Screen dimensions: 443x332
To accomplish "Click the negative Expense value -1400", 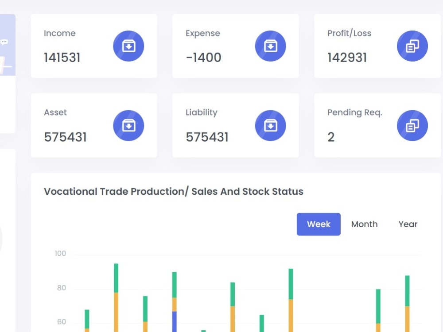I will tap(203, 57).
